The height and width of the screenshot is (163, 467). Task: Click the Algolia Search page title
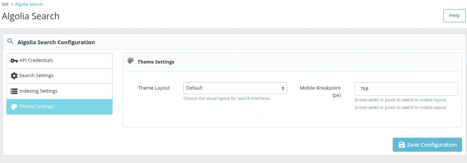(31, 16)
